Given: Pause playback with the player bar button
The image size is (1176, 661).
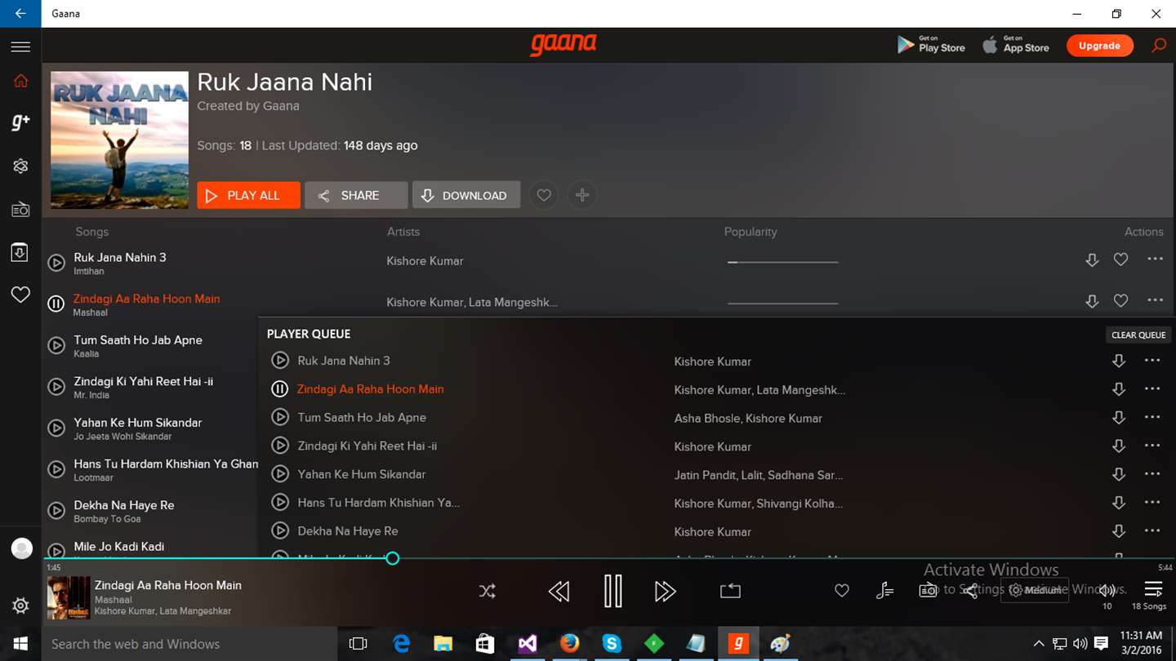Looking at the screenshot, I should click(x=613, y=591).
